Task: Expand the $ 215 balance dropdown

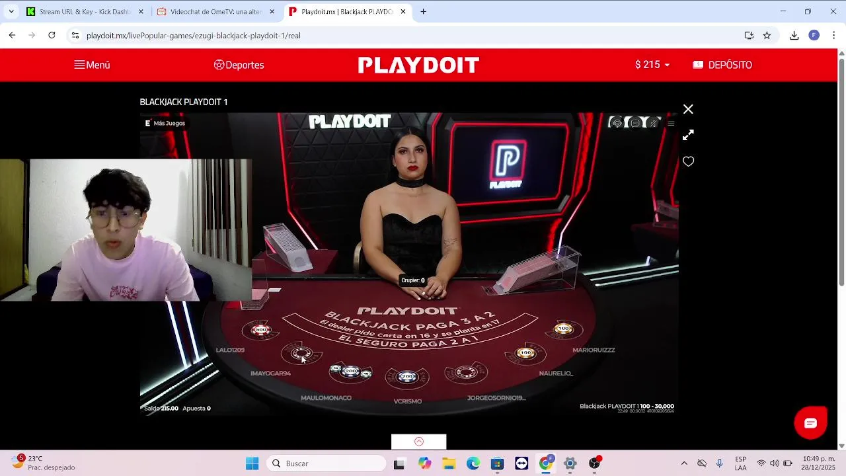Action: pos(652,65)
